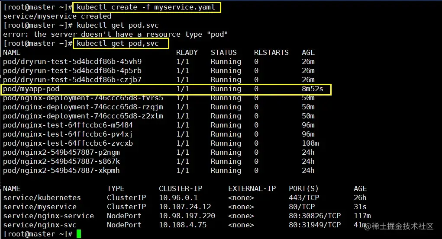Select pod/nginx-test-64ffccbc6-pv4xj name
442x239 pixels.
(x=68, y=134)
